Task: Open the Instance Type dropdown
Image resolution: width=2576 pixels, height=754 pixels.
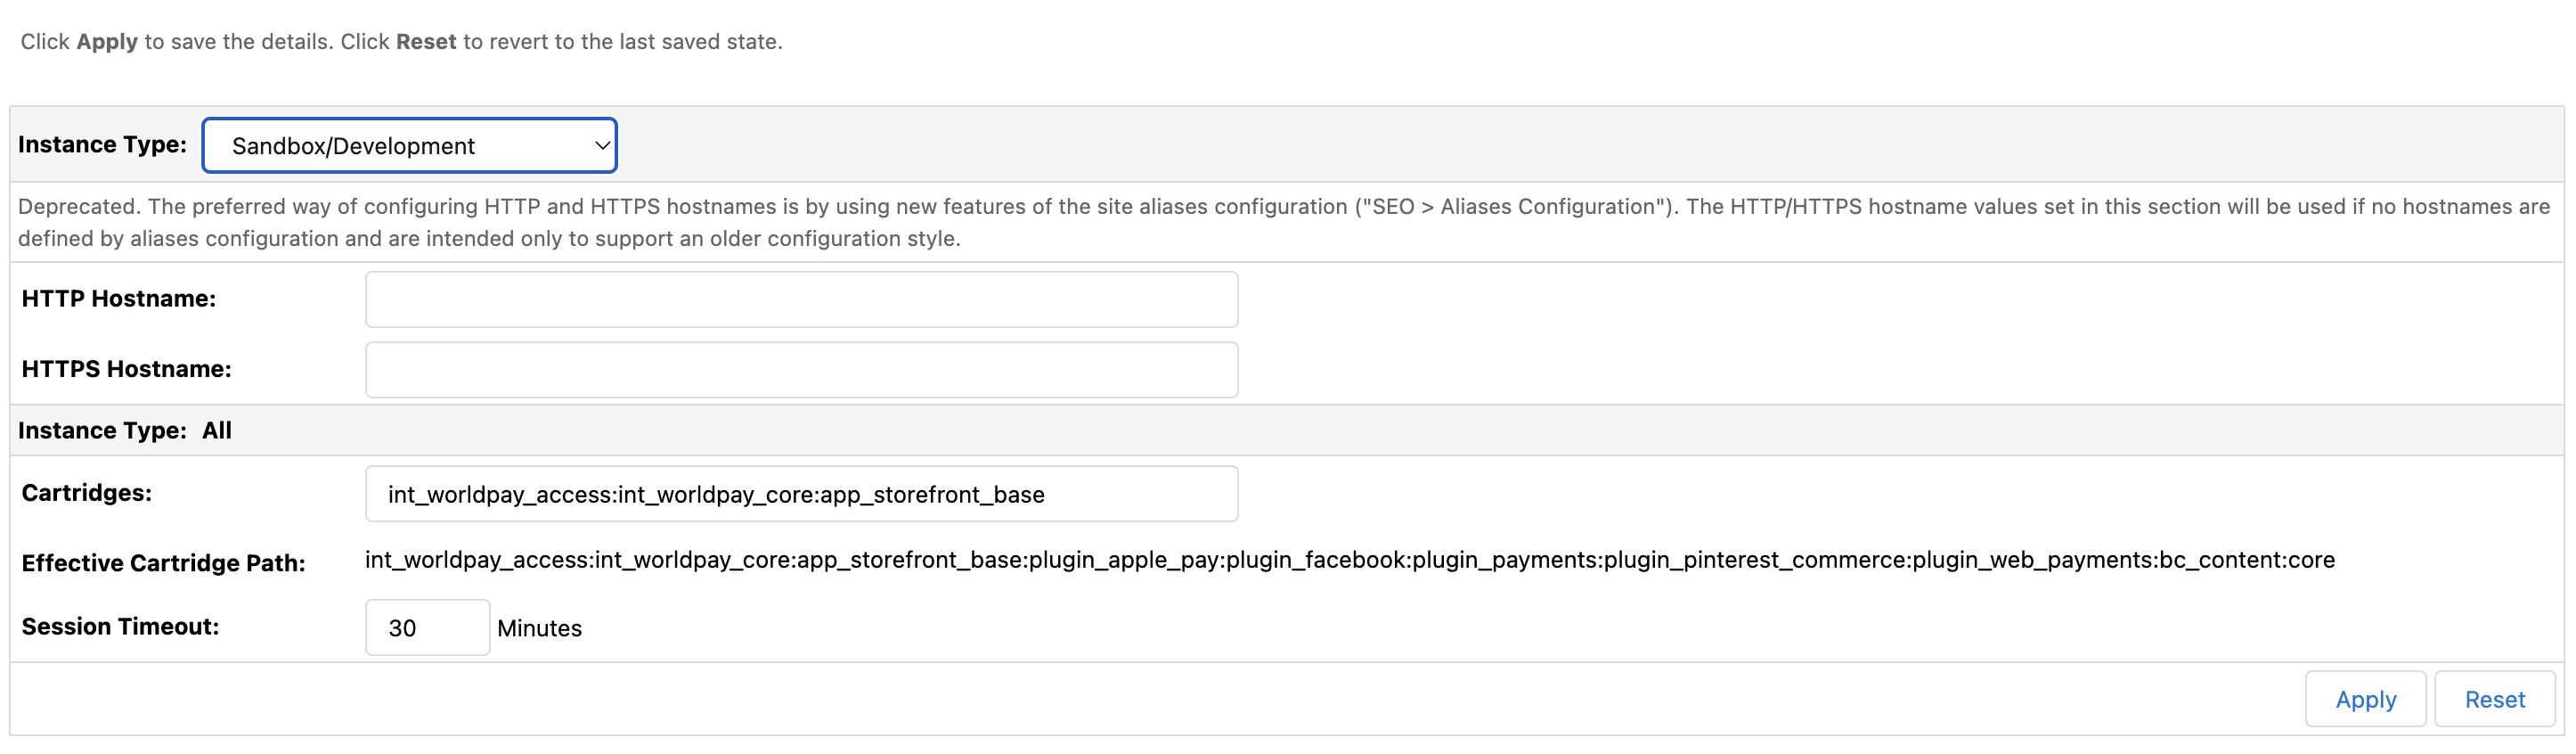Action: click(409, 146)
